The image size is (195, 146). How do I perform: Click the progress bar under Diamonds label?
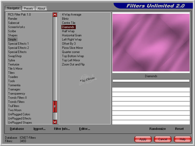point(151,81)
